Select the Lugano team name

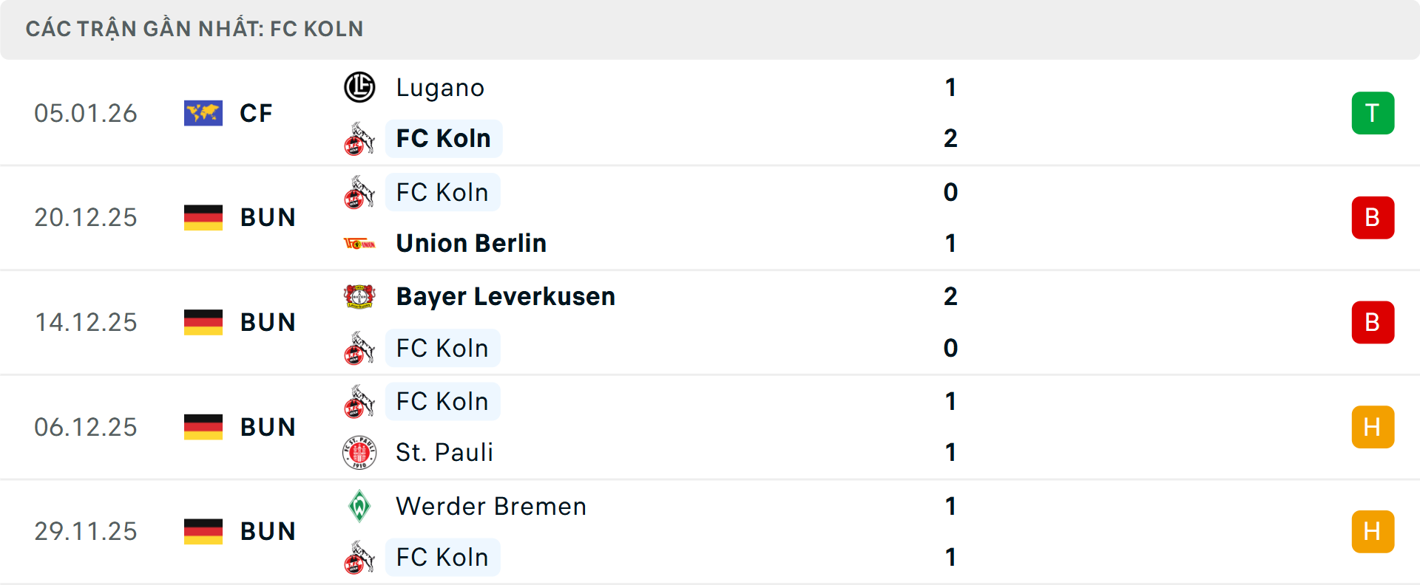(x=440, y=87)
